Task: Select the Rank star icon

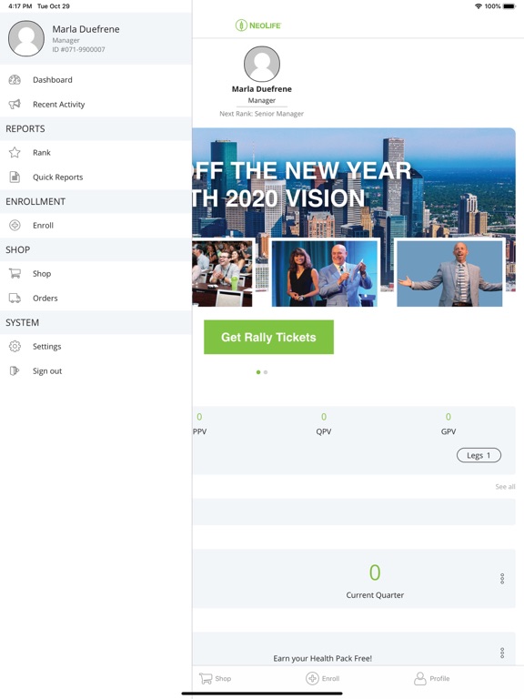Action: point(15,153)
